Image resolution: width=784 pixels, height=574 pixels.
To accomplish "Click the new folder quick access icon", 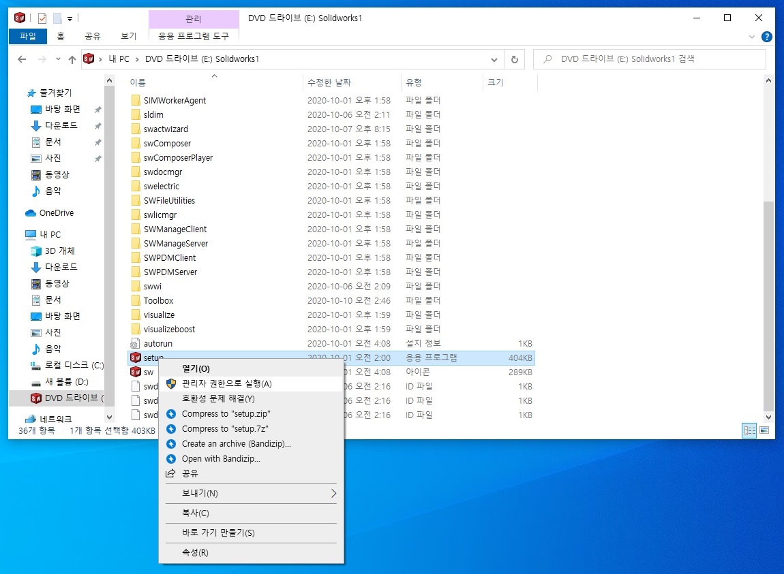I will click(x=57, y=18).
